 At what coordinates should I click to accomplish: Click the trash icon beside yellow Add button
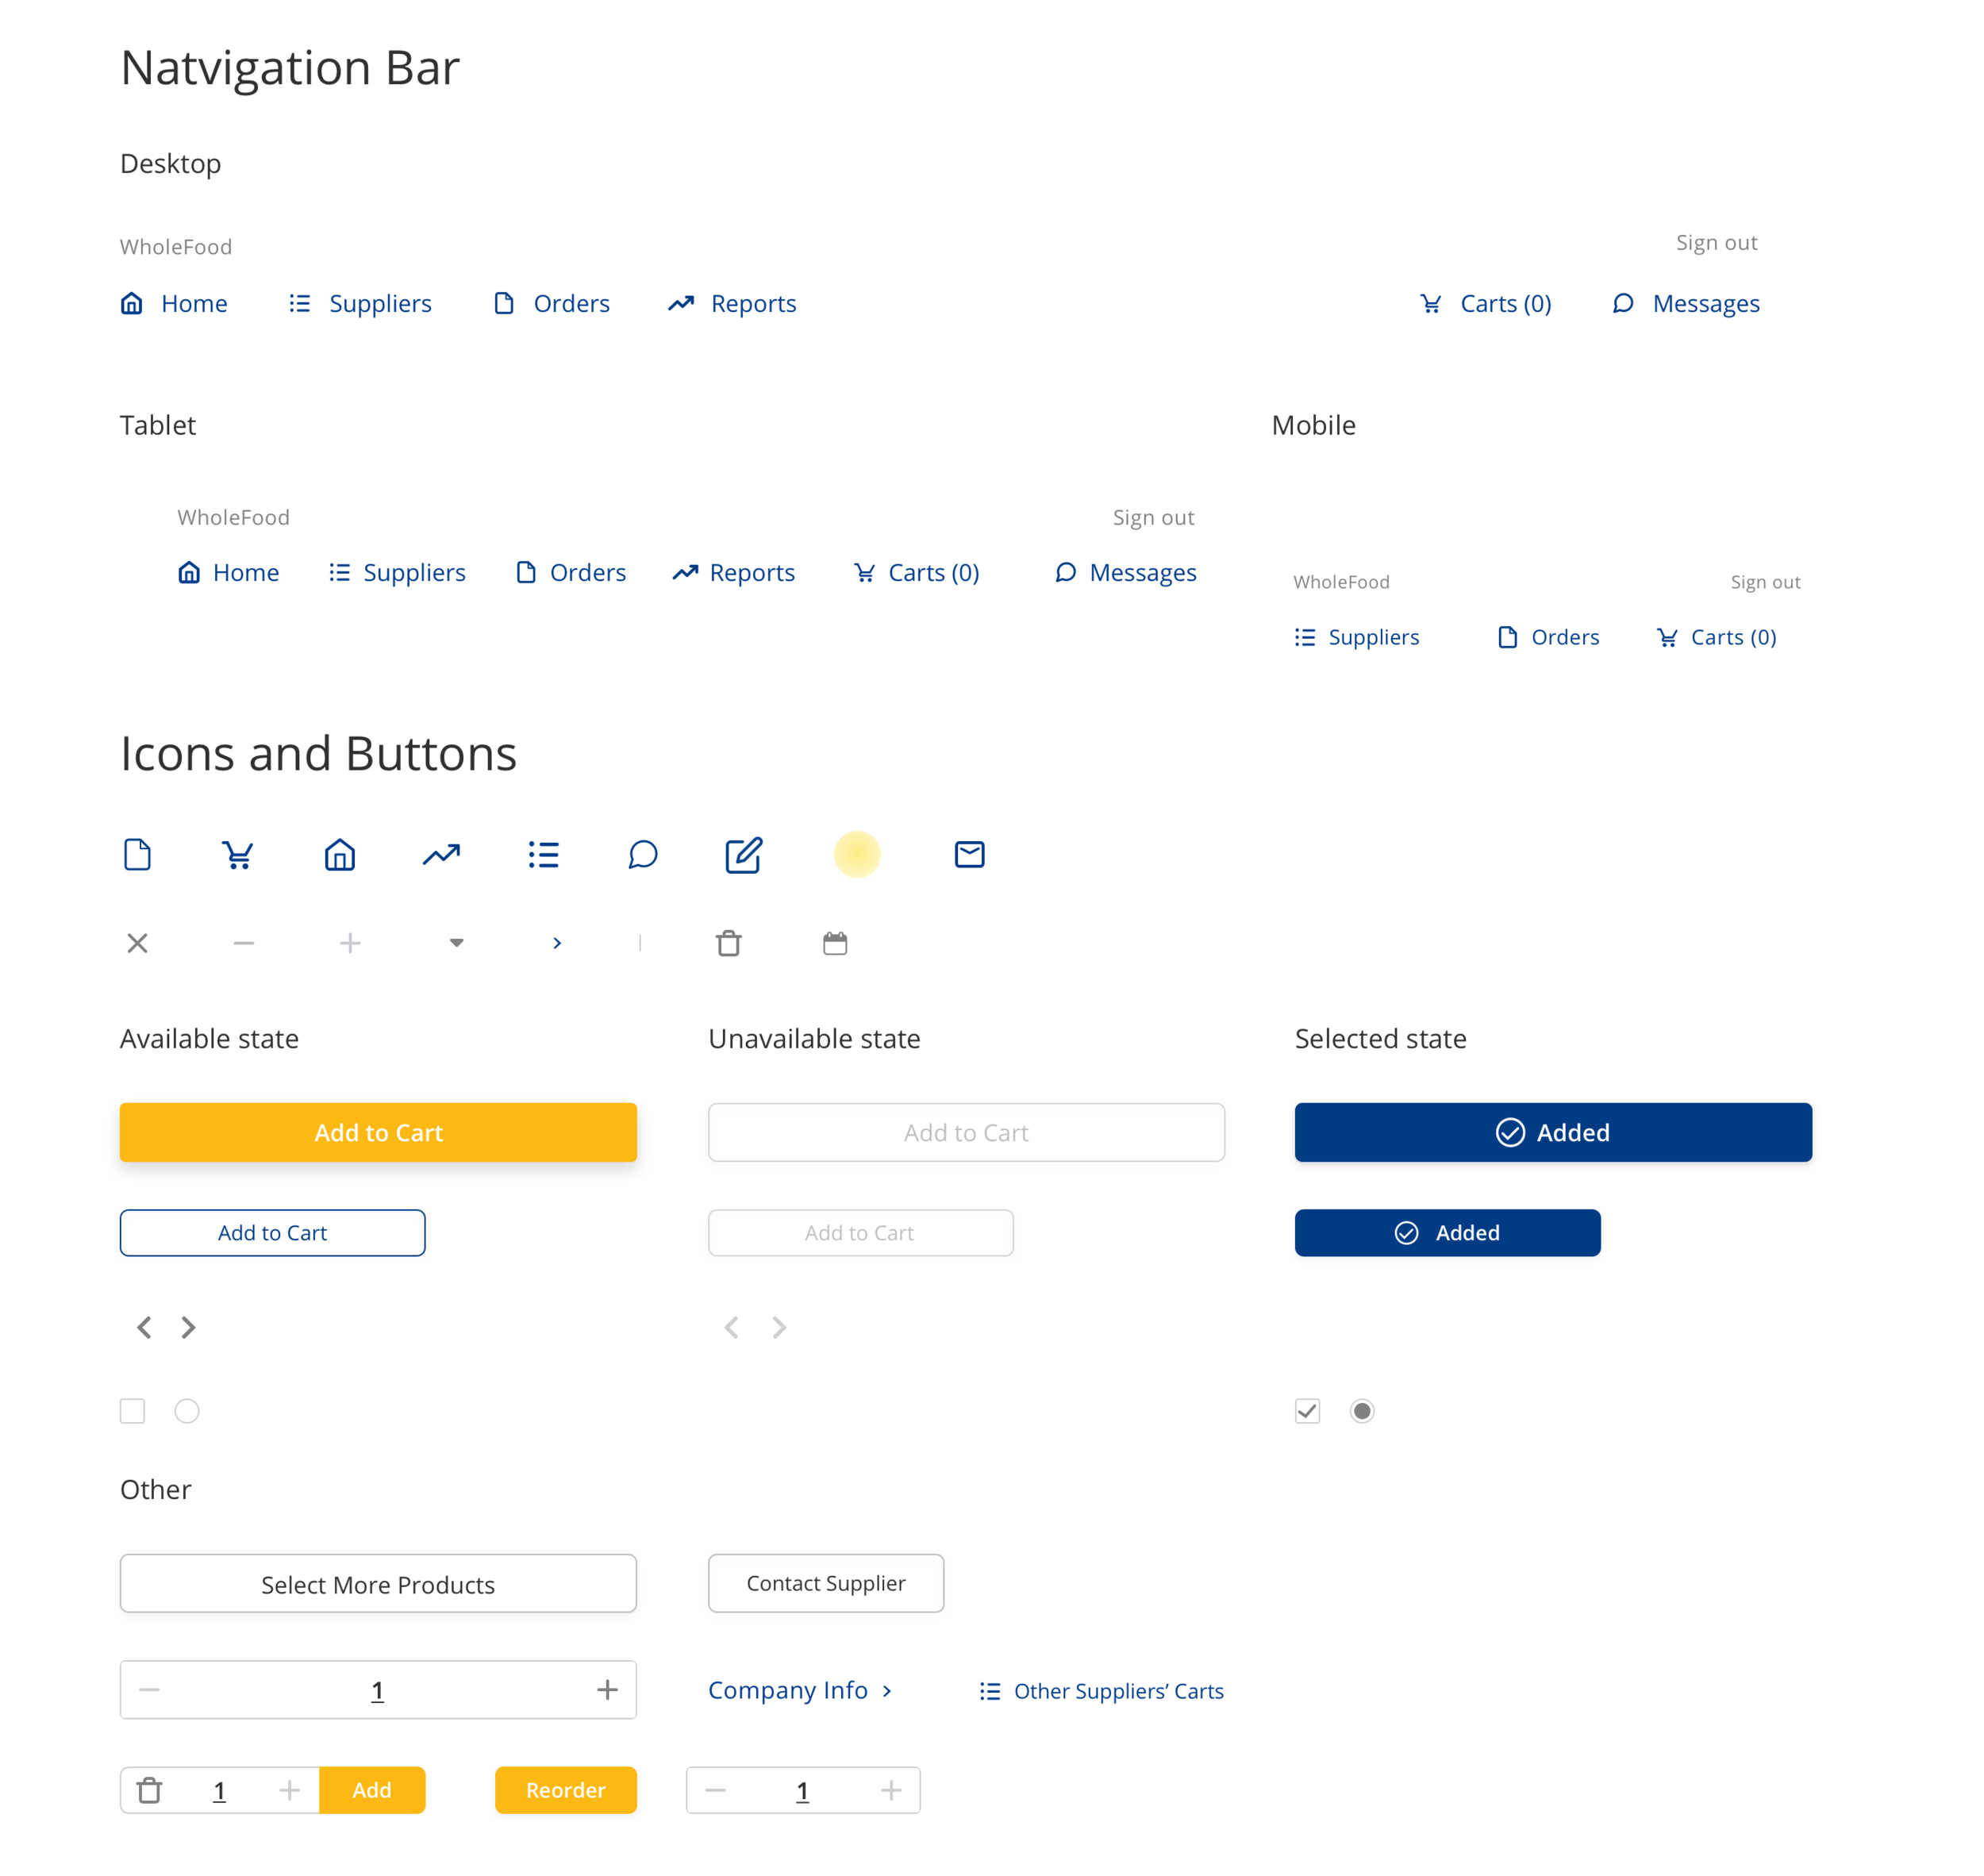(x=150, y=1790)
